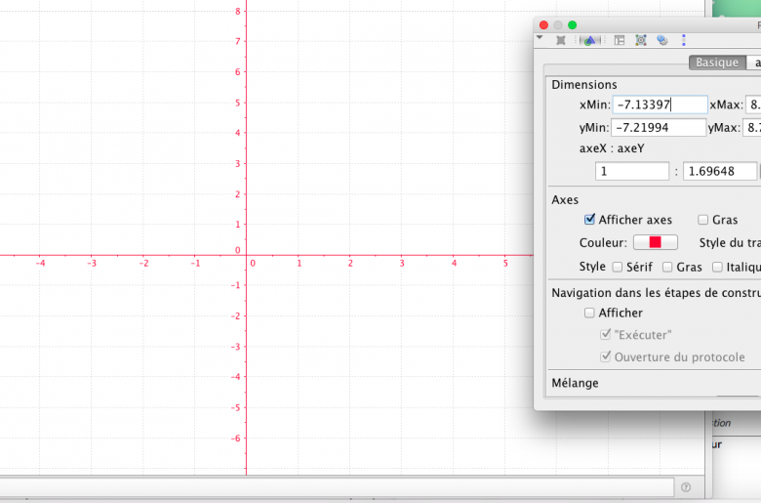Click the Defaults preferences icon
The height and width of the screenshot is (503, 761).
click(640, 40)
